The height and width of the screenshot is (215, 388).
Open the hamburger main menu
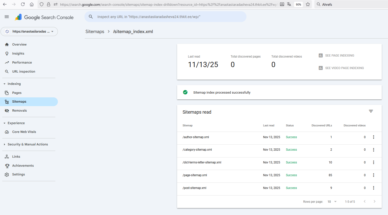point(7,17)
